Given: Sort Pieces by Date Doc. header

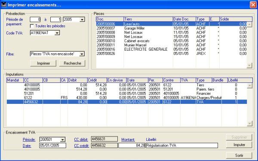Looking at the screenshot, I should click(184, 19).
